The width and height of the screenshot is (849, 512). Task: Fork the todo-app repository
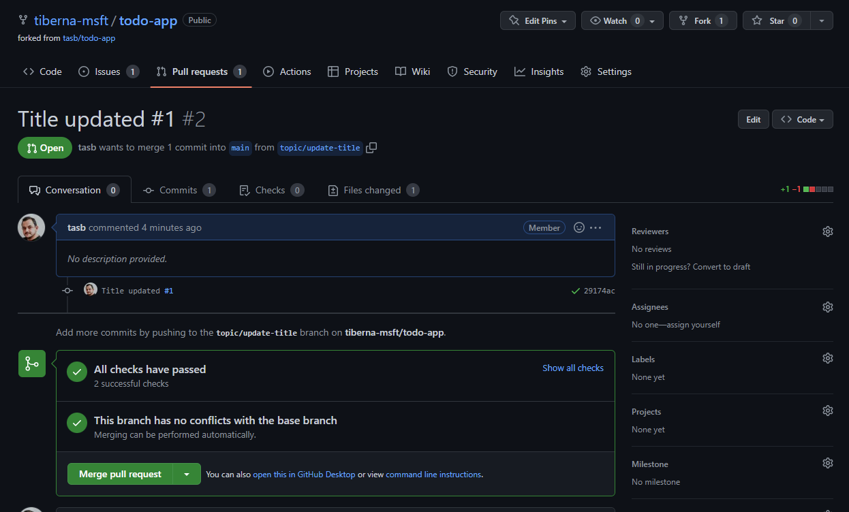coord(703,20)
